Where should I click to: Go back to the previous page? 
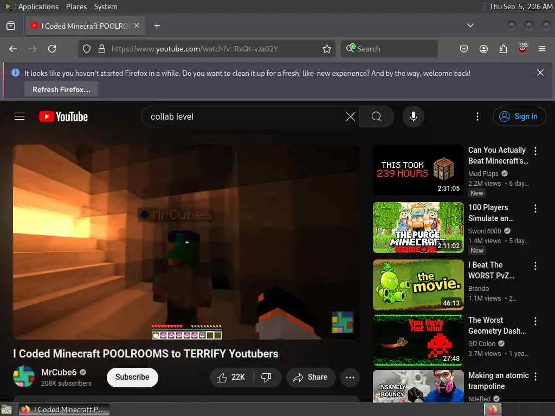pyautogui.click(x=13, y=49)
